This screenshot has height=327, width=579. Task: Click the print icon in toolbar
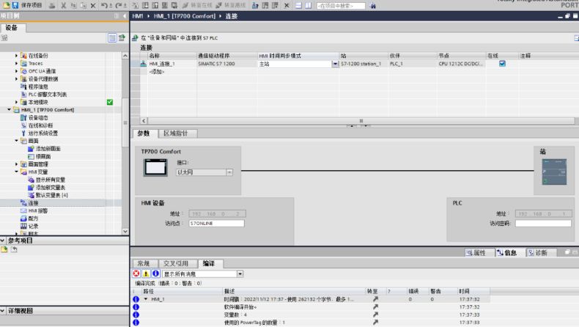click(52, 6)
